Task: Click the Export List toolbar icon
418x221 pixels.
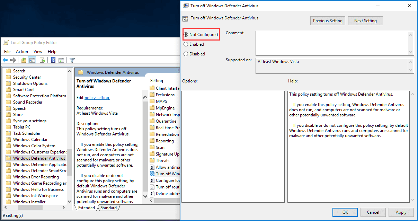Action: click(43, 60)
